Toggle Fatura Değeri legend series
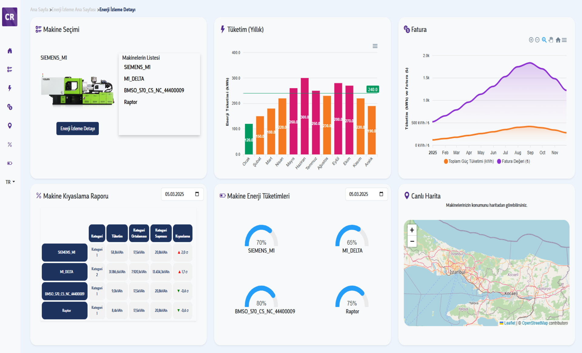This screenshot has width=582, height=353. coord(515,161)
